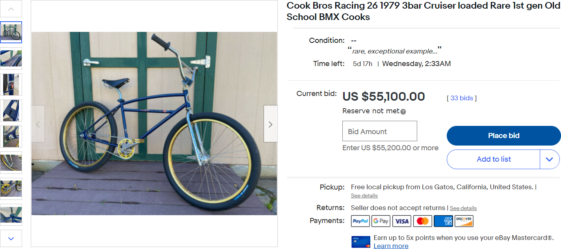Click See details link for Pickup
This screenshot has width=561, height=249.
[x=364, y=196]
